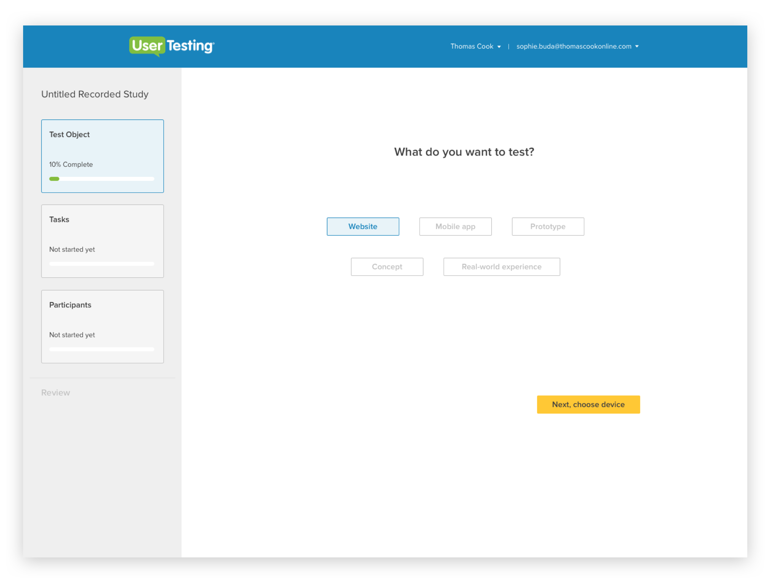Open the sophie.buda@thomascookonline.com user menu

578,46
